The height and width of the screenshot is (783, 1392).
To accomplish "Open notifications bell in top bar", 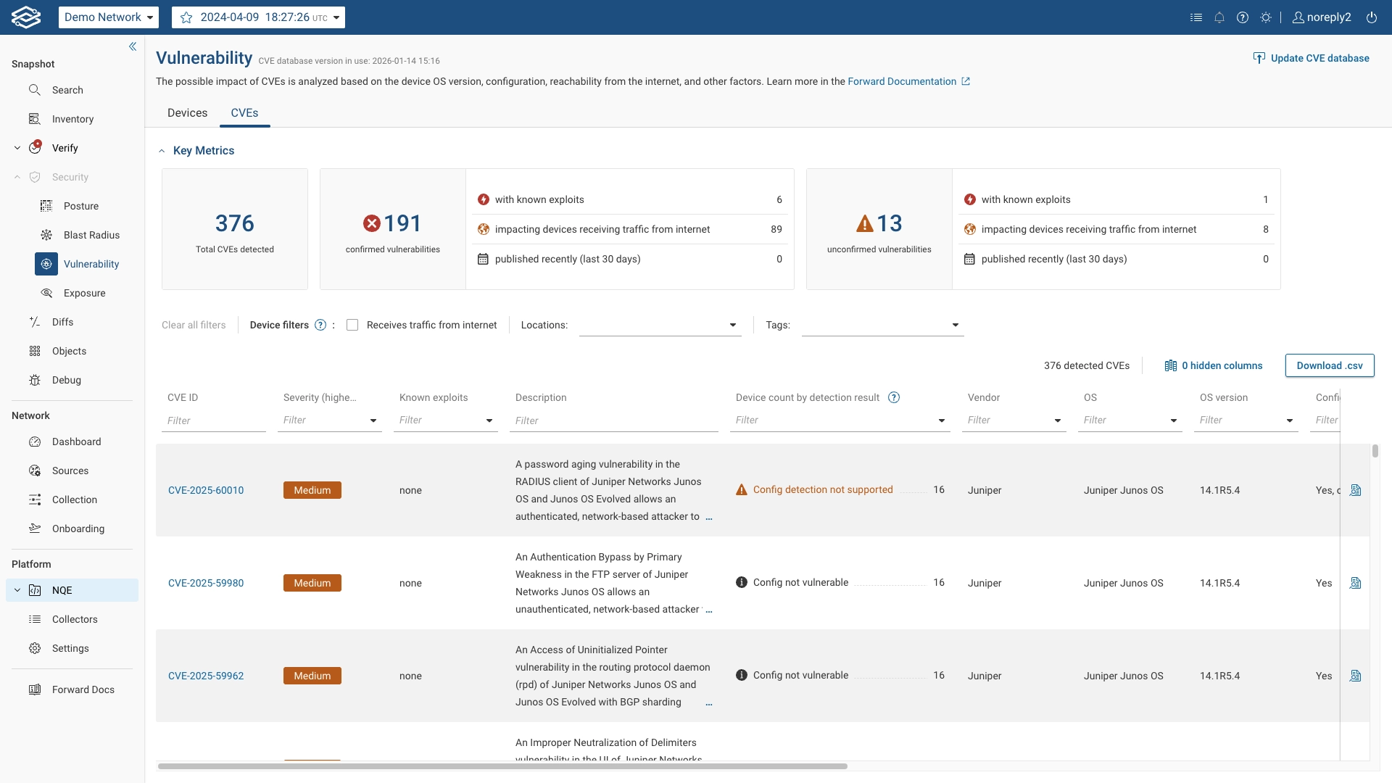I will (x=1219, y=17).
